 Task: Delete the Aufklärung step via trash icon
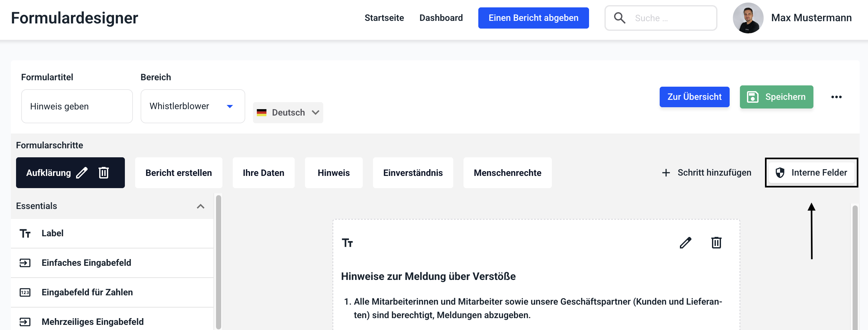pyautogui.click(x=103, y=173)
